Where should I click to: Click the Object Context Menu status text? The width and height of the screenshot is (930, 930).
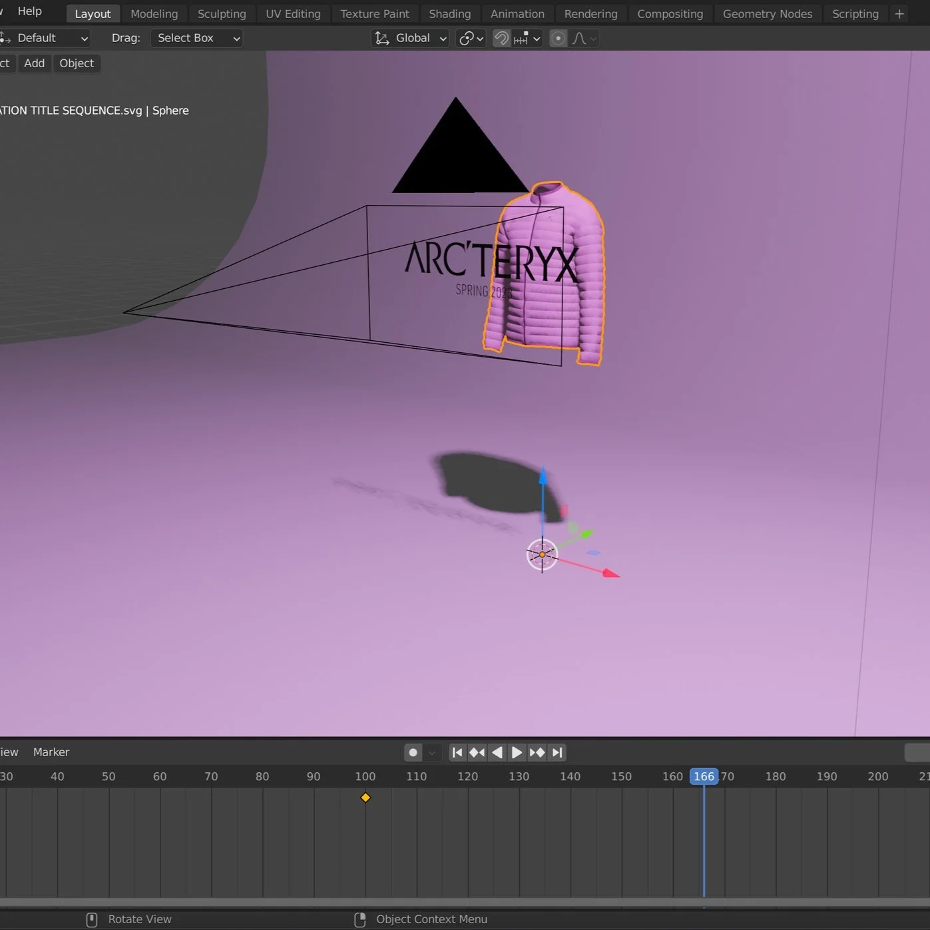[x=431, y=919]
